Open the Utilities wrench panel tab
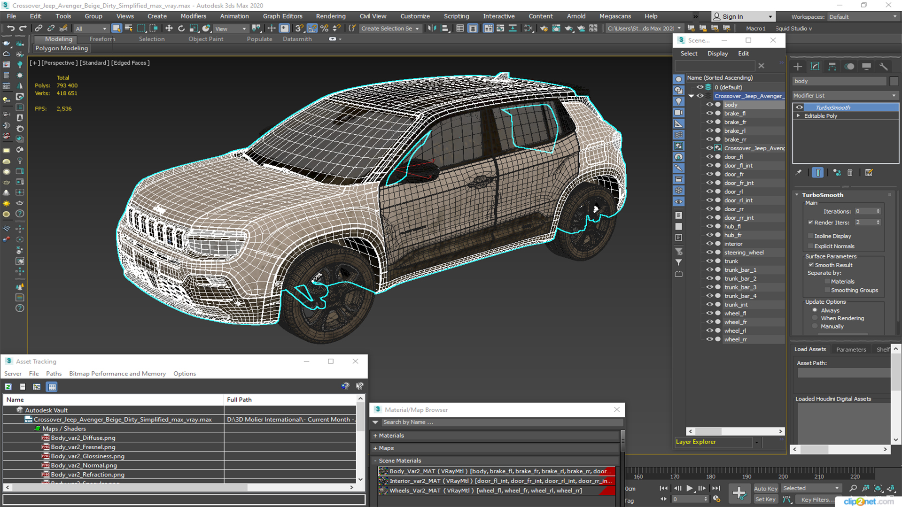The height and width of the screenshot is (507, 902). 884,67
